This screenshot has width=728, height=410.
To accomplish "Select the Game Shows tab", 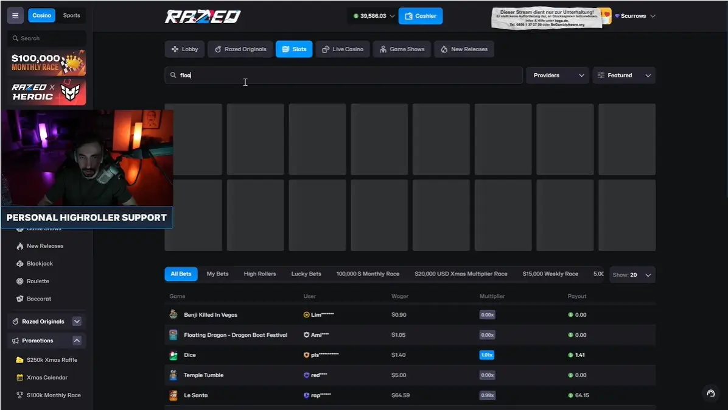I will coord(402,49).
